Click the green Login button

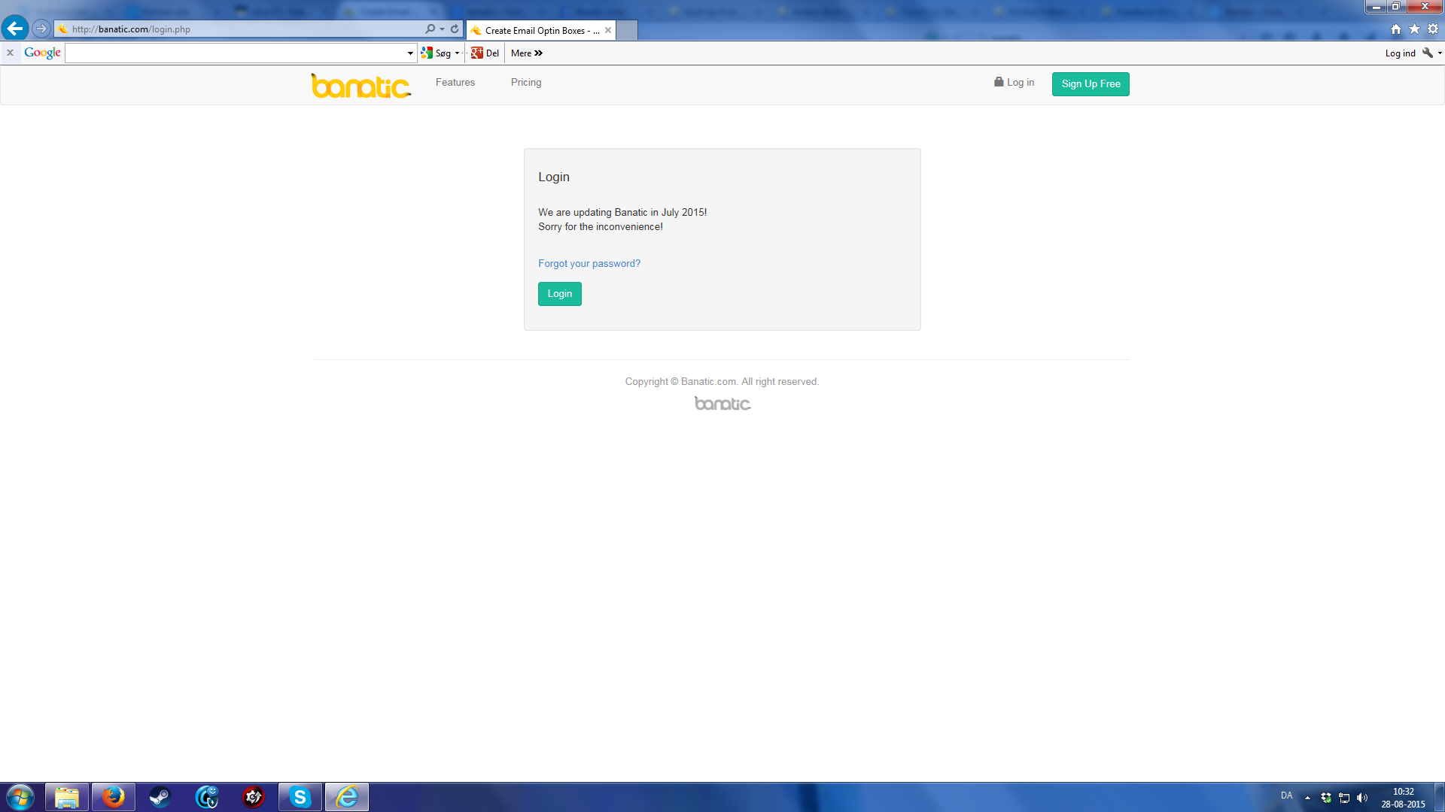[559, 294]
